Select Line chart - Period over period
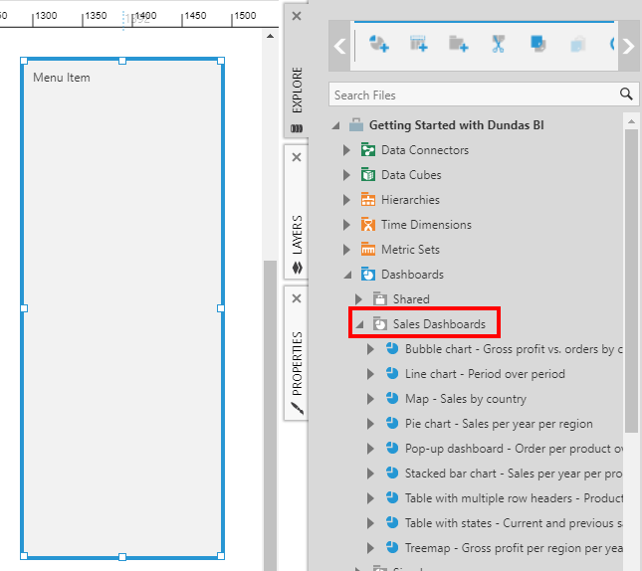This screenshot has height=571, width=642. [x=484, y=374]
